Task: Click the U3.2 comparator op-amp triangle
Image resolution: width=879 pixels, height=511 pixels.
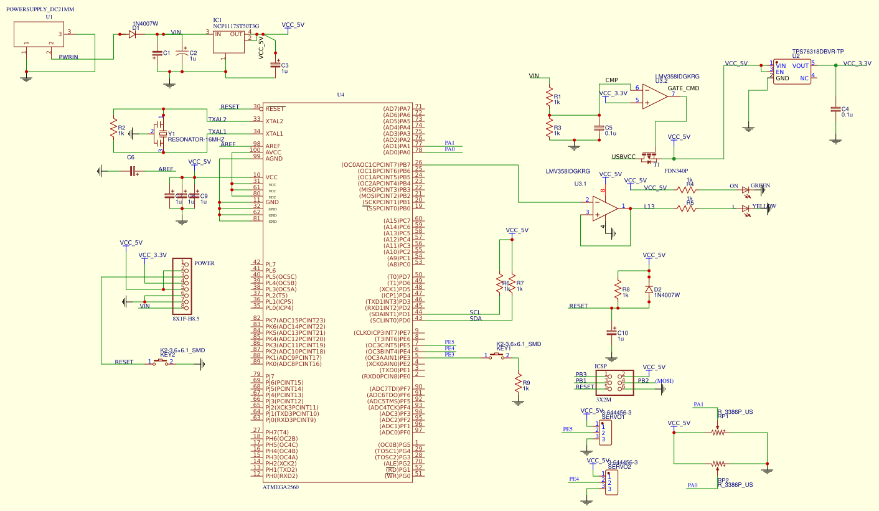Action: (x=654, y=96)
